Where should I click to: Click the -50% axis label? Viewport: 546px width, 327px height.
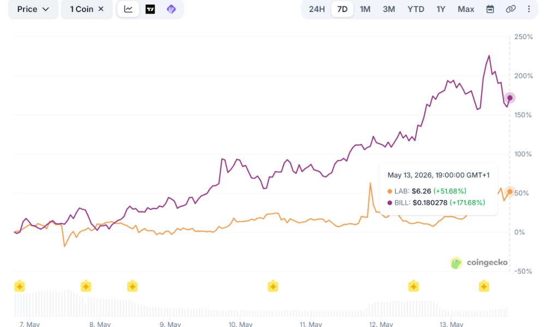point(523,271)
